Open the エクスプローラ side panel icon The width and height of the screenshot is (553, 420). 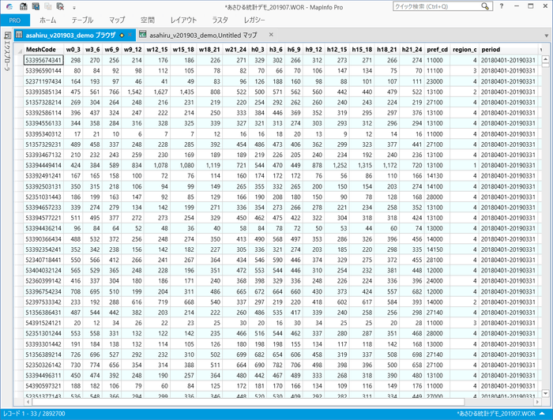7,36
